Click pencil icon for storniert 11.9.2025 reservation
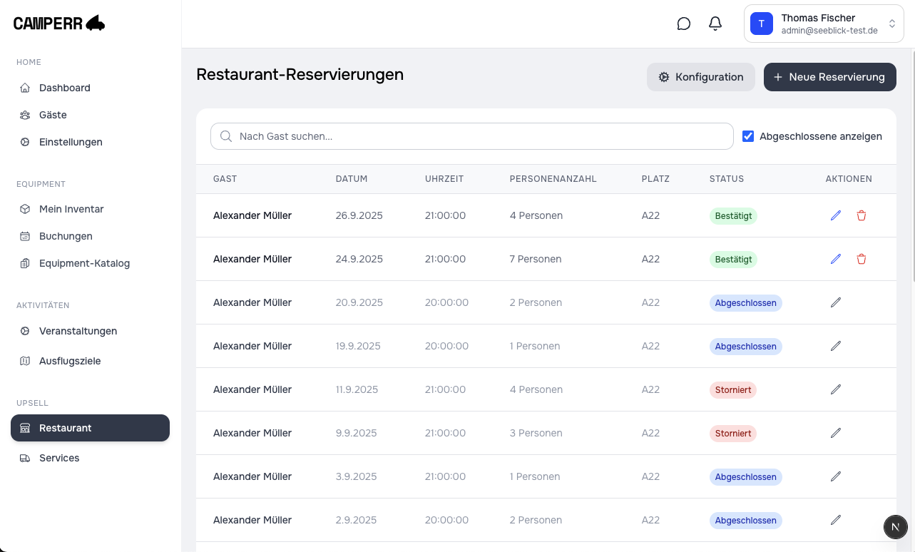Screen dimensions: 915x552 [x=836, y=389]
